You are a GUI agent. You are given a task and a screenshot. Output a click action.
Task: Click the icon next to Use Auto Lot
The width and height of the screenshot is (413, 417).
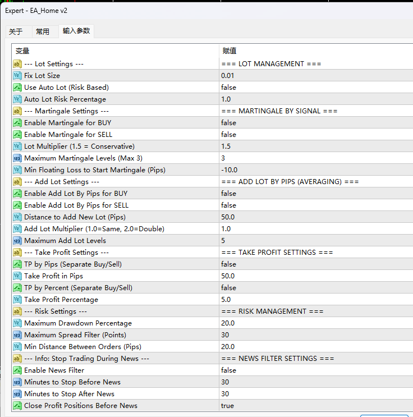click(x=17, y=88)
